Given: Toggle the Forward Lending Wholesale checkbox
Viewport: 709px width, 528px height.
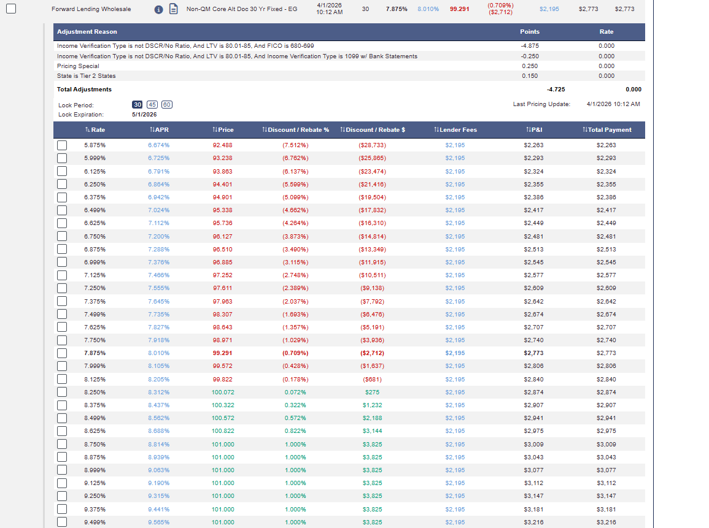Looking at the screenshot, I should (11, 9).
